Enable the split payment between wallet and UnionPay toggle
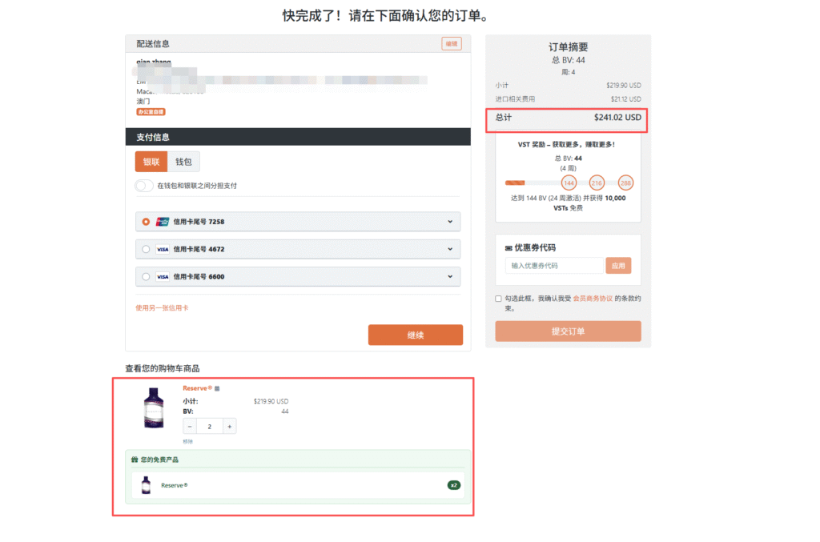 coord(143,186)
